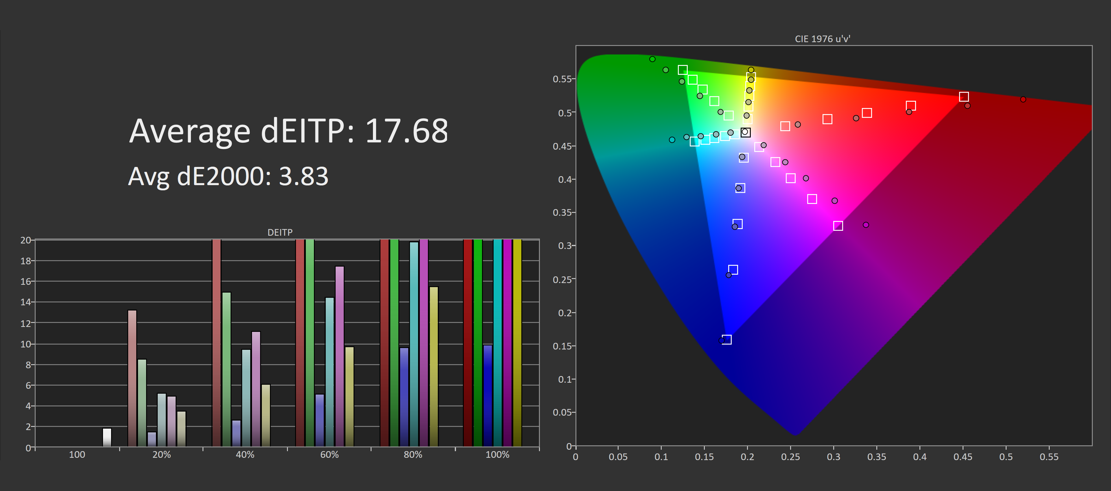Viewport: 1111px width, 491px height.
Task: Click the 100% magenta target square marker
Action: [838, 226]
